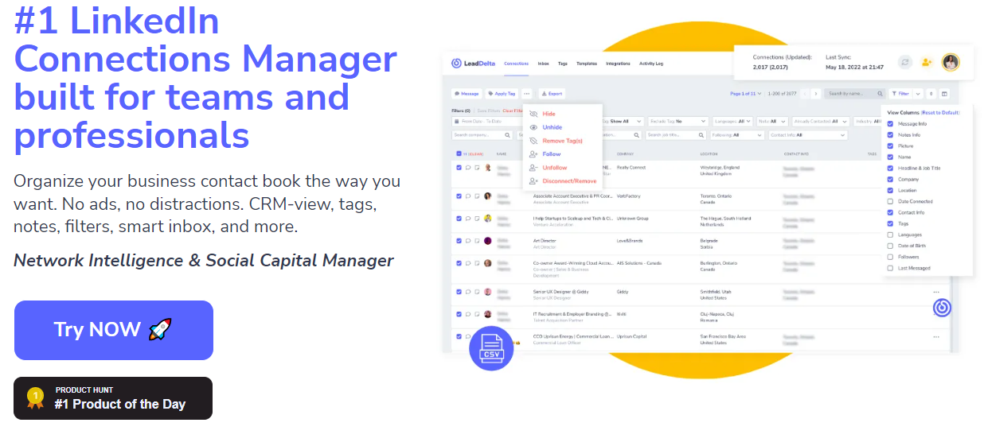Open the Templates tab
Viewport: 984px width, 442px height.
coord(587,64)
